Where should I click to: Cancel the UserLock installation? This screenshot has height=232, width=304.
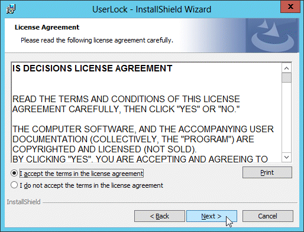click(x=268, y=216)
